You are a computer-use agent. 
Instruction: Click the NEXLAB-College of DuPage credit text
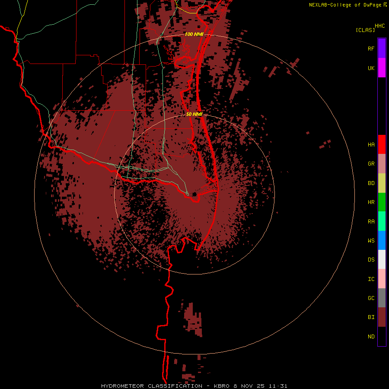tap(345, 5)
